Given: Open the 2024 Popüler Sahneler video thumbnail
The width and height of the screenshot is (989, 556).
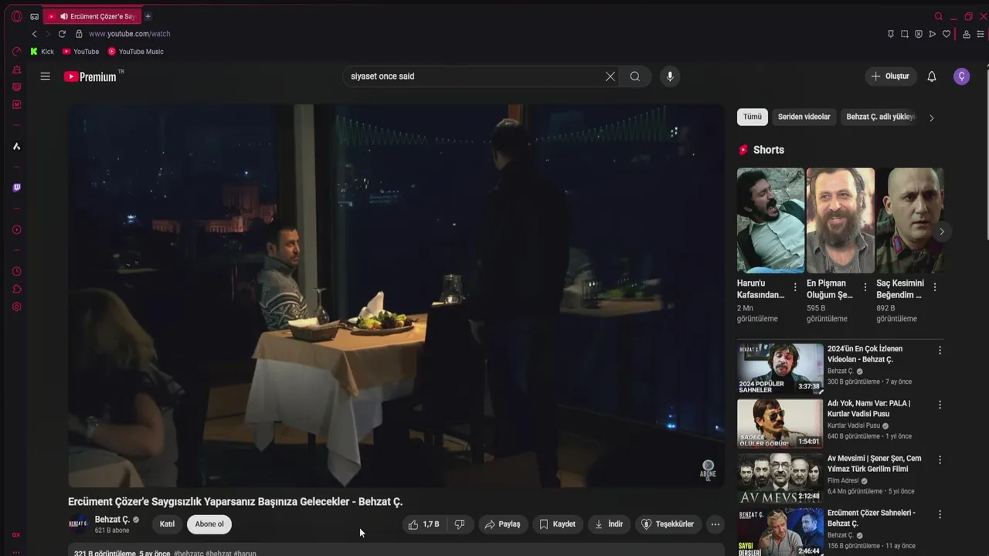Looking at the screenshot, I should [x=780, y=368].
